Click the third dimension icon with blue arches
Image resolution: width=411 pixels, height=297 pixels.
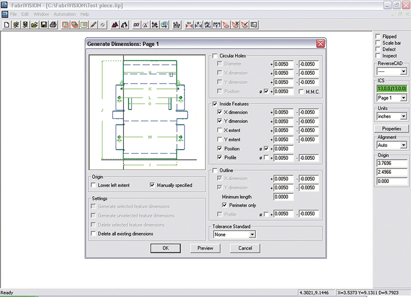[207, 25]
